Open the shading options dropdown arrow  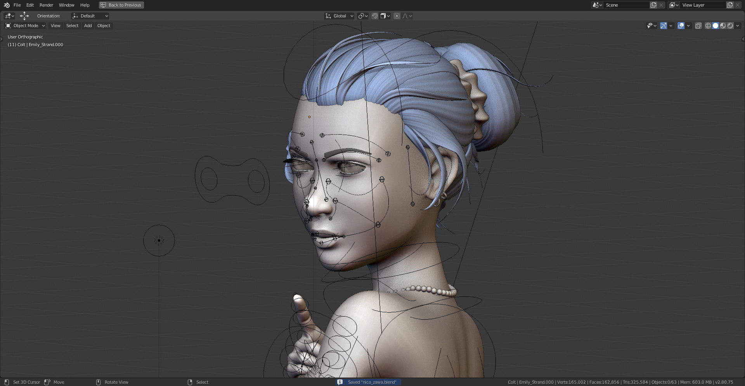(x=738, y=26)
